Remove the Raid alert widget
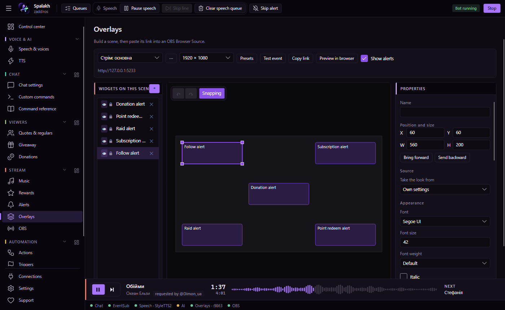505x310 pixels. point(151,129)
